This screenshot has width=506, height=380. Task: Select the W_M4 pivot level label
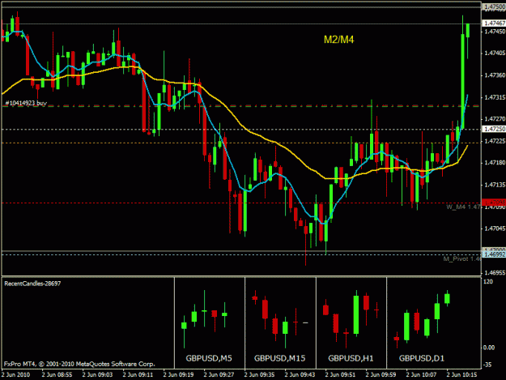(x=463, y=207)
